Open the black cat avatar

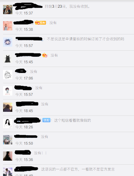coord(8,58)
